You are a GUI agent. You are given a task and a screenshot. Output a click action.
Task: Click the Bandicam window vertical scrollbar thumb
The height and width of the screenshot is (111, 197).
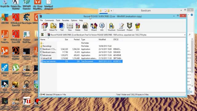[192, 56]
